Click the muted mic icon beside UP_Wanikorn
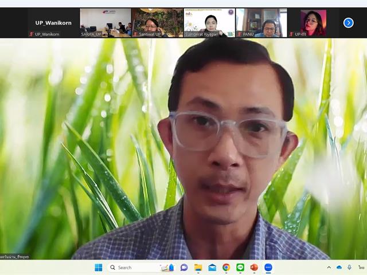This screenshot has width=367, height=275. 32,34
